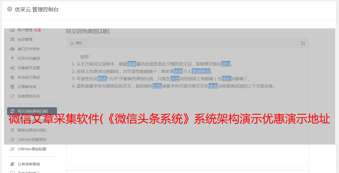Click the cloud upload icon for 接口文件相关

point(12,49)
